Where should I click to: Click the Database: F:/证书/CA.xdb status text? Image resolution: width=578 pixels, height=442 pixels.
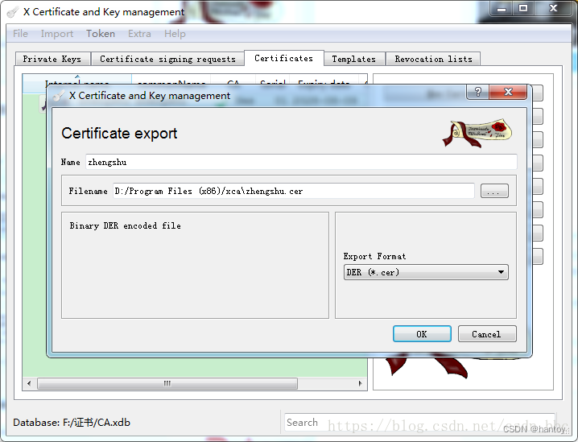pyautogui.click(x=72, y=423)
